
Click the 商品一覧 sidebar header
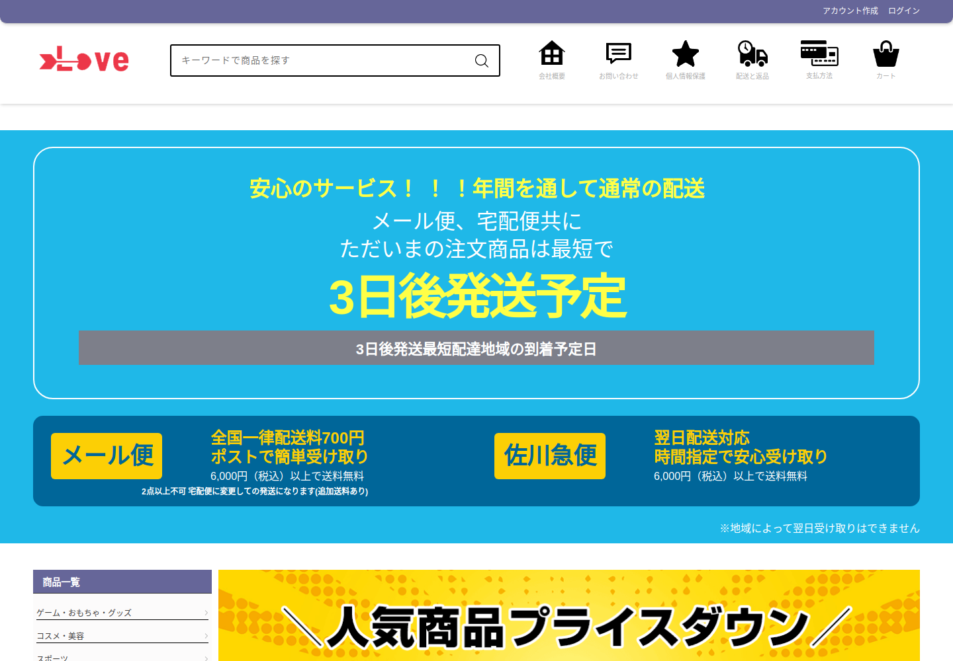(122, 582)
